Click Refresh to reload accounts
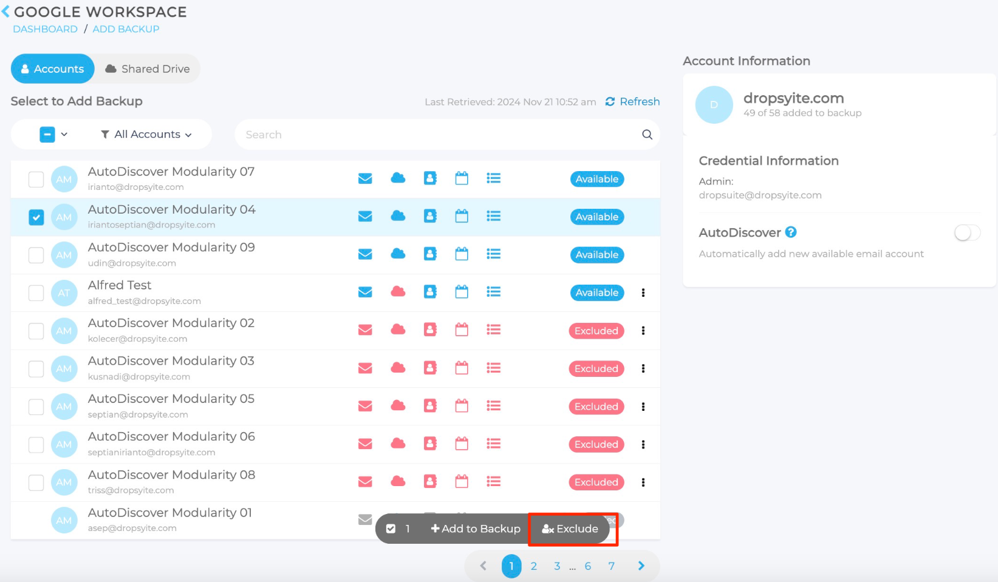Viewport: 998px width, 582px height. (632, 102)
